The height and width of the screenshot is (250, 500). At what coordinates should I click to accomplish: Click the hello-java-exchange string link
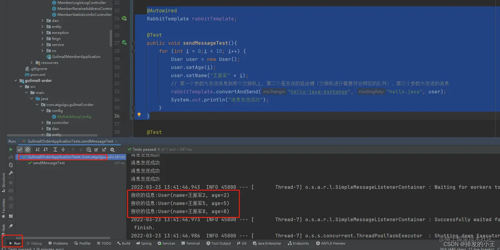(319, 92)
